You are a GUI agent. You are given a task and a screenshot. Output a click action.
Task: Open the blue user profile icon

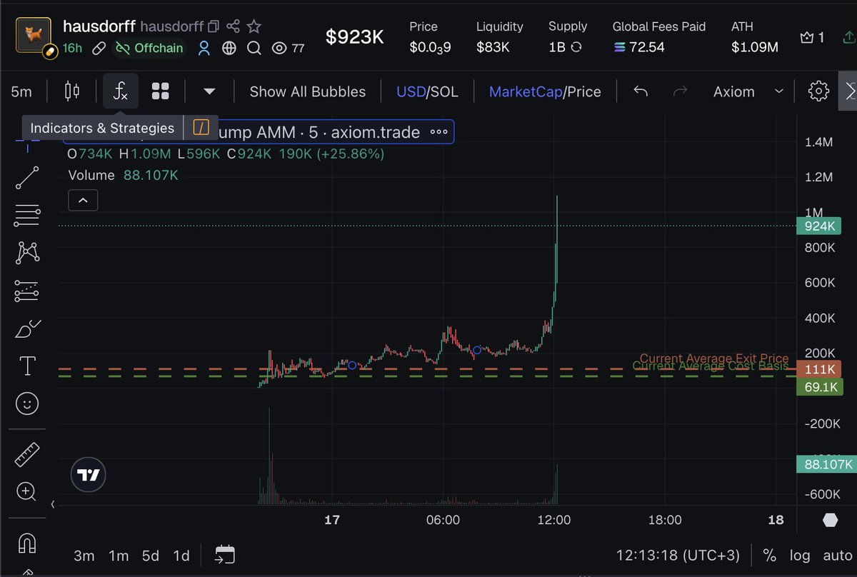[204, 48]
